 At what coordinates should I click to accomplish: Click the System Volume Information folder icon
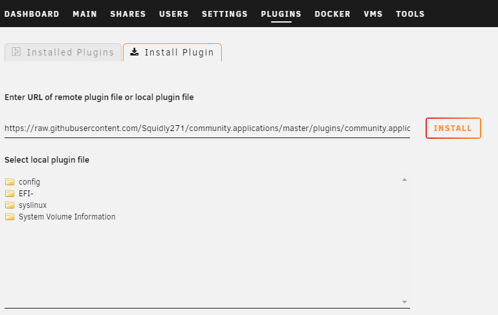[10, 217]
